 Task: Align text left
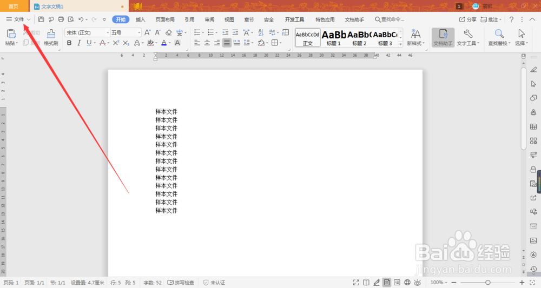pos(197,43)
